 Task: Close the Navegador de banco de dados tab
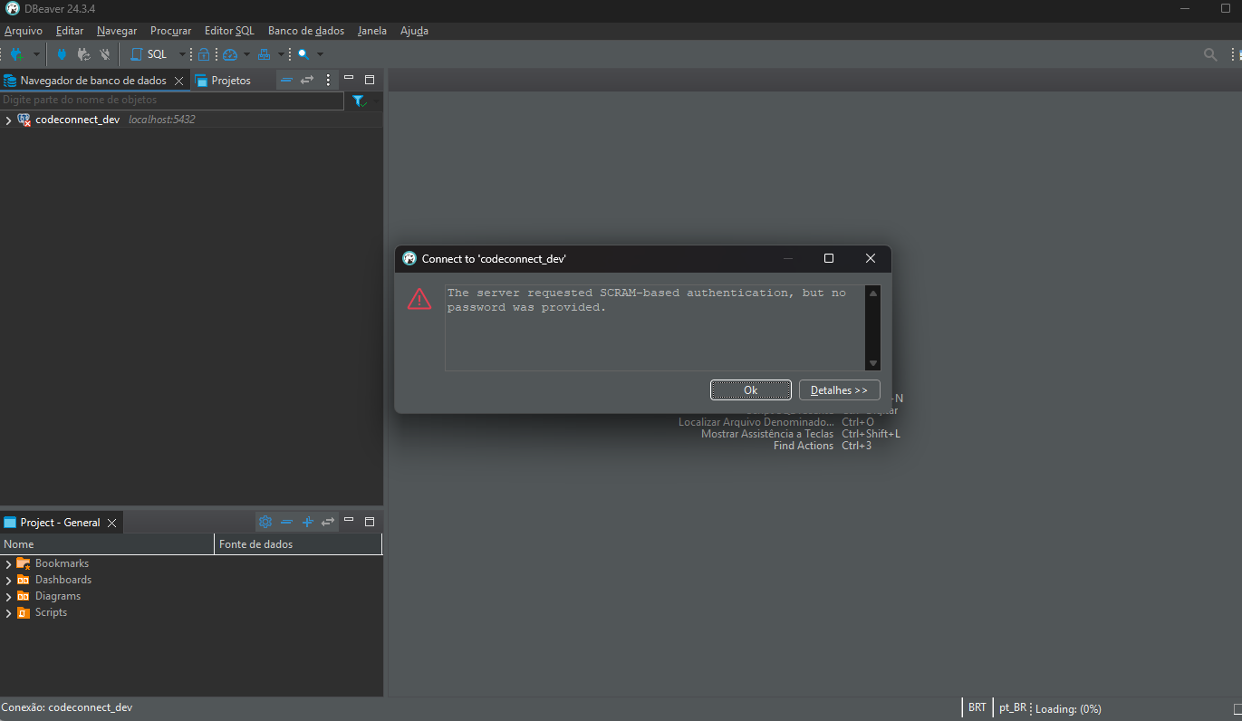179,81
